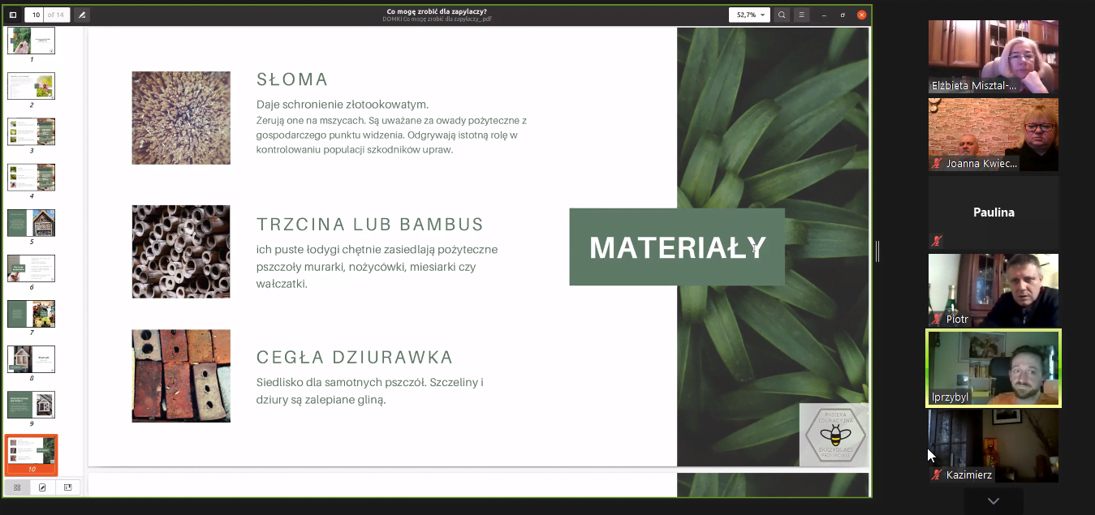Switch sidebar to thumbnails grid view
The height and width of the screenshot is (515, 1095).
pyautogui.click(x=16, y=487)
